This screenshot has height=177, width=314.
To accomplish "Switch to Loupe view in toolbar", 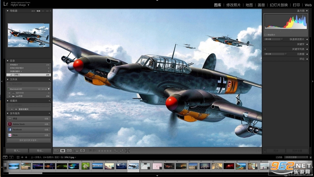I will (63, 150).
